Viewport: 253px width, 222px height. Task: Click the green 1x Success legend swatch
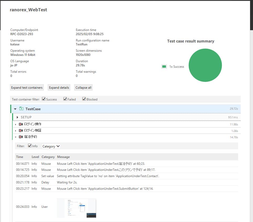[164, 66]
